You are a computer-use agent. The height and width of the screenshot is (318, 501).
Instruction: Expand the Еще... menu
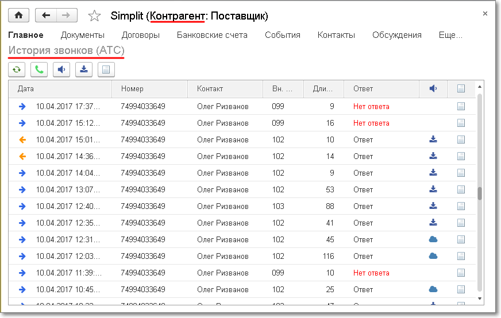450,35
